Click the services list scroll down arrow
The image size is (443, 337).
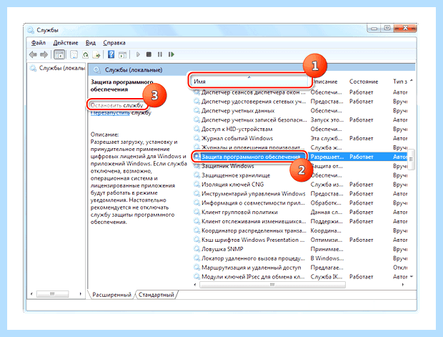pos(412,276)
